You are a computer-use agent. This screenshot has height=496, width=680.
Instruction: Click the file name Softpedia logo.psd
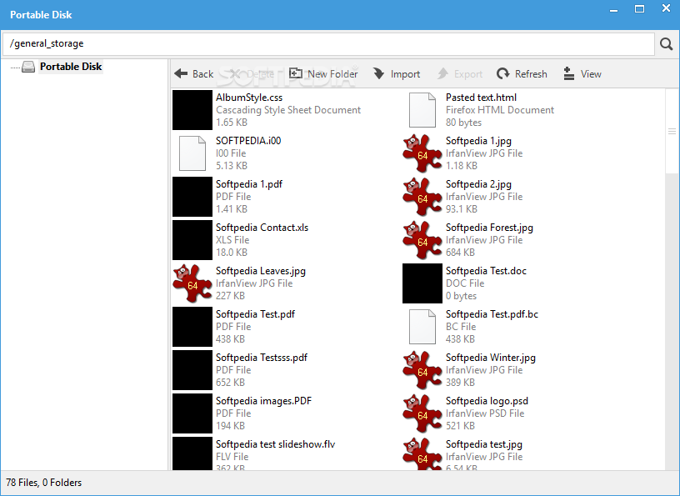pyautogui.click(x=487, y=402)
